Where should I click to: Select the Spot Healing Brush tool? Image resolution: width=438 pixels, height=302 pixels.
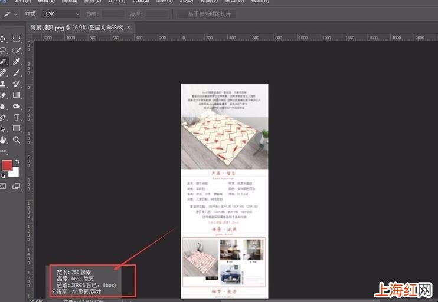coord(3,73)
